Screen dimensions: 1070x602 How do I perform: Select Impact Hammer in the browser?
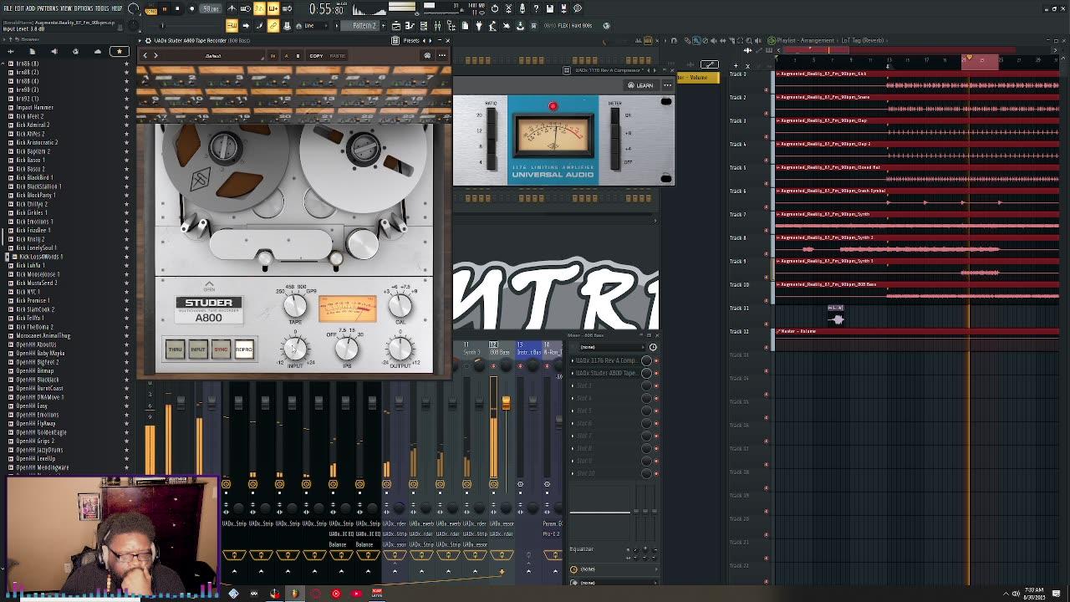[34, 107]
